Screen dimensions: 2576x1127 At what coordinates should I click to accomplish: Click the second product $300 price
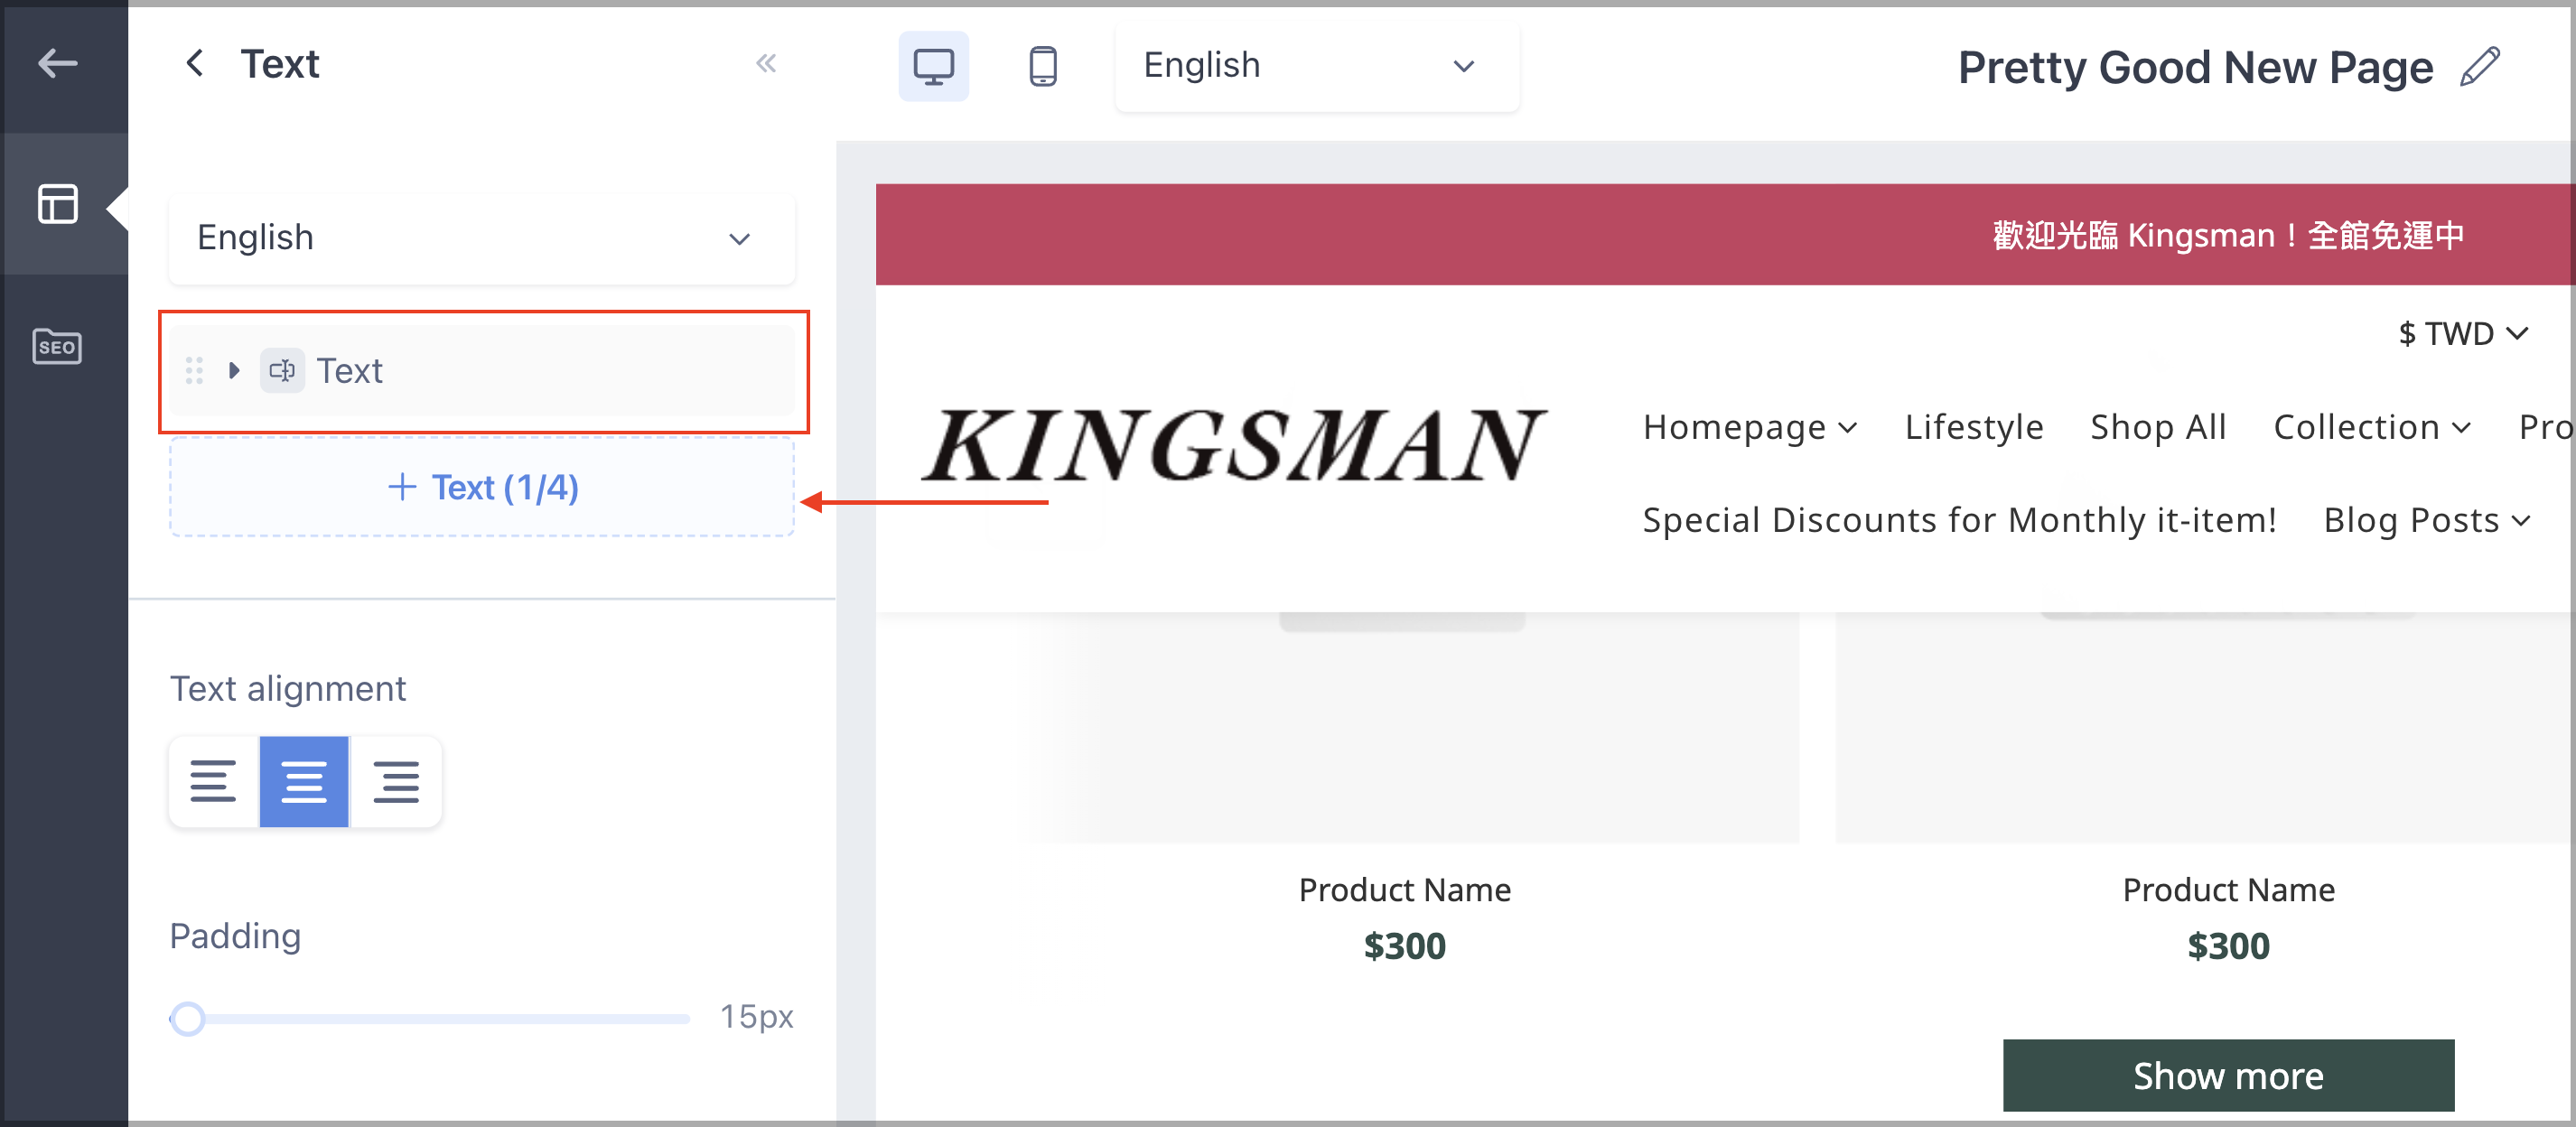tap(2228, 946)
